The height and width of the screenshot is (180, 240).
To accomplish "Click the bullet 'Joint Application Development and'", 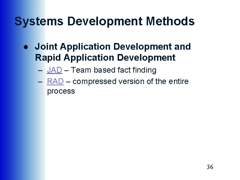I will point(113,46).
